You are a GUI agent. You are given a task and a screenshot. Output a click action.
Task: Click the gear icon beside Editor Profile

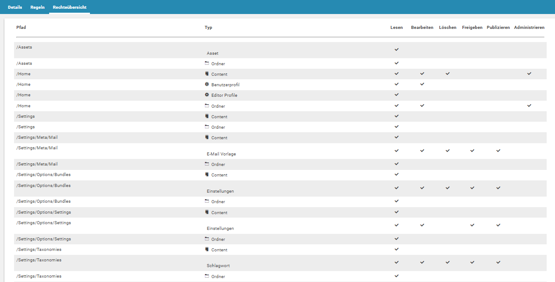tap(207, 95)
